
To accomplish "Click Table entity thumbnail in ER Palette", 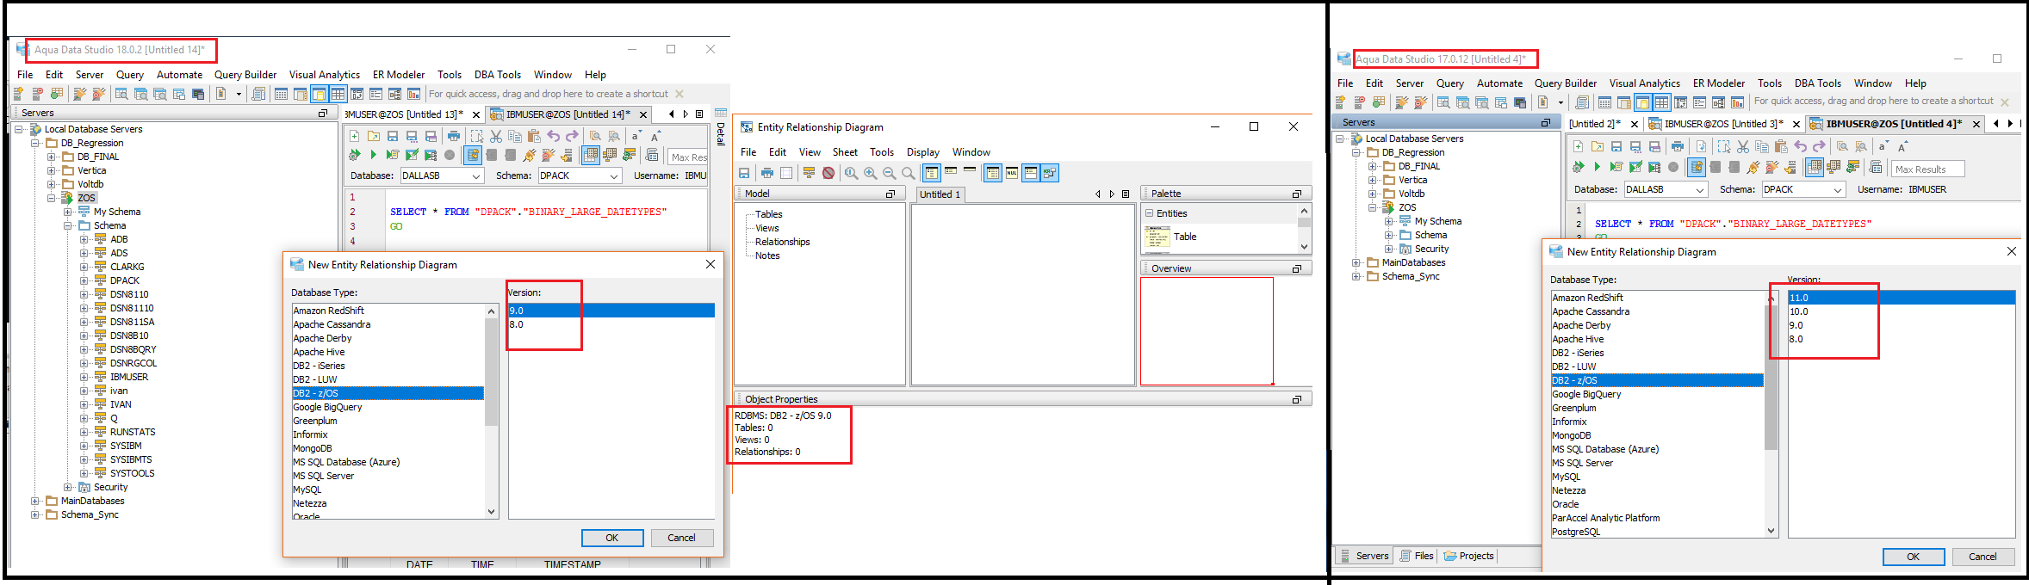I will (x=1157, y=237).
